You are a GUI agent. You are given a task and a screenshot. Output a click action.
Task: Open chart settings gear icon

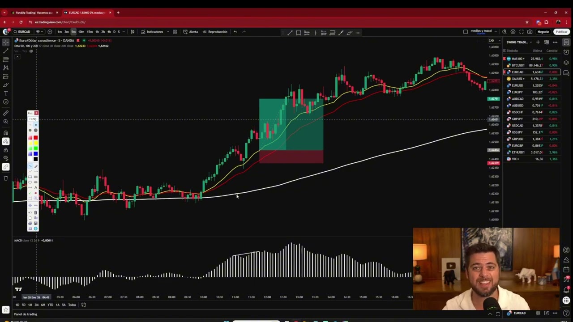(x=513, y=32)
